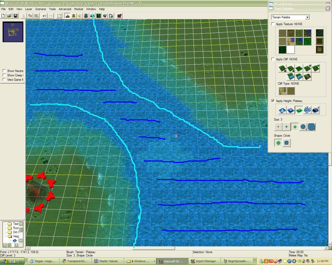
Task: Open the Import Manager toolbar icon
Action: pos(111,16)
